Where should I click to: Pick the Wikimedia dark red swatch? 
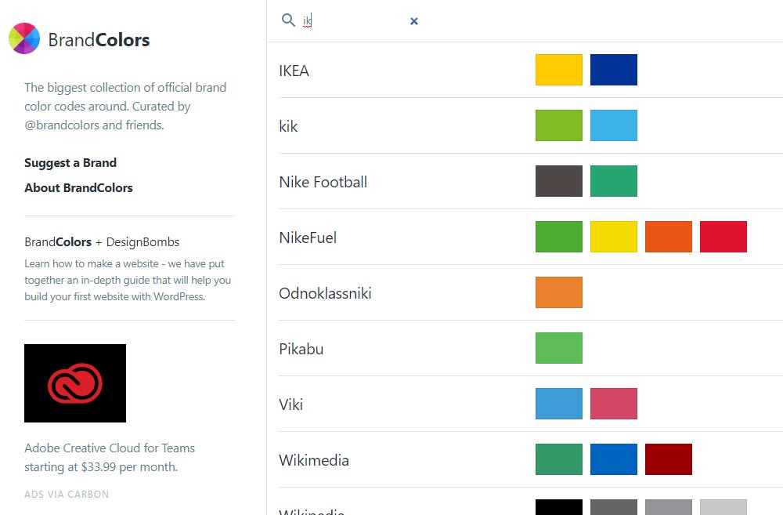pos(669,459)
